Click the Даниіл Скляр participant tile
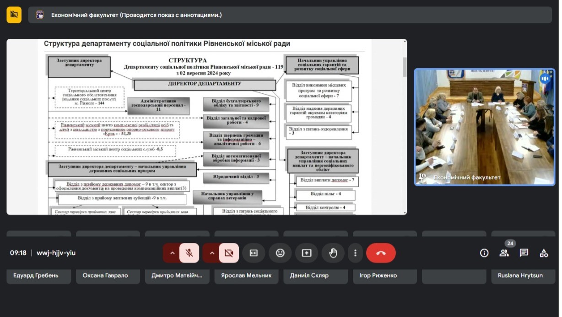 point(316,276)
